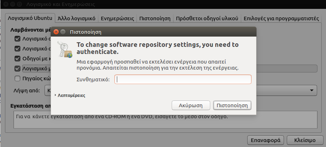
Task: Toggle the Οδηγοί checkbox
Action: 17,58
